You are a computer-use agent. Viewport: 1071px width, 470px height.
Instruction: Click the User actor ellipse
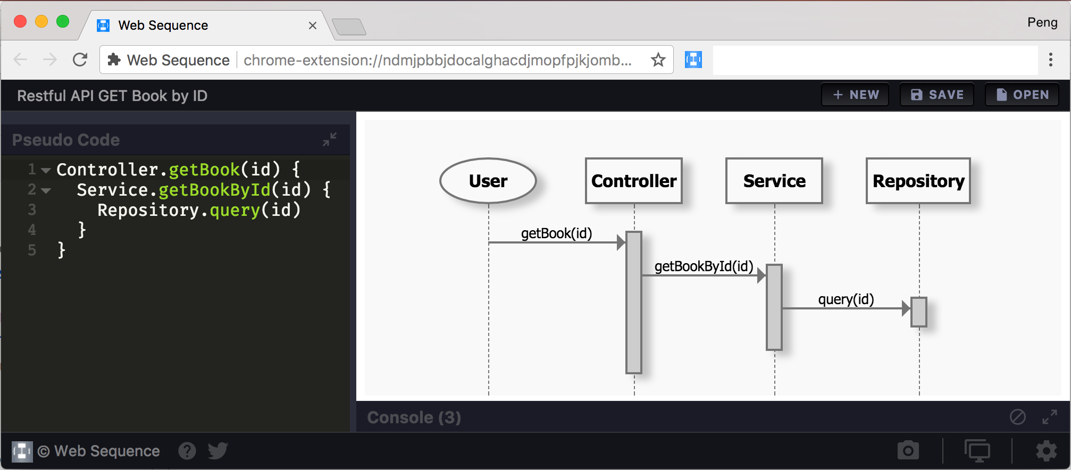point(488,181)
